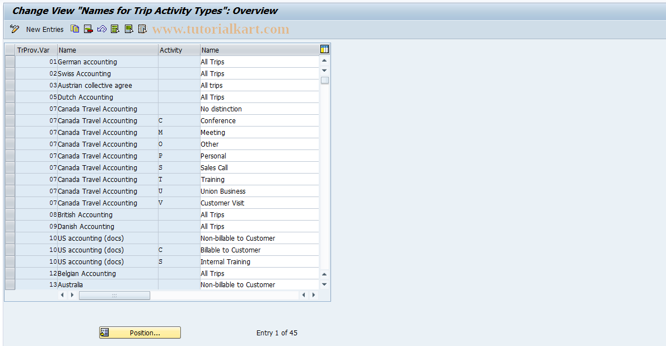Click the 'Conference' name field

pos(259,120)
